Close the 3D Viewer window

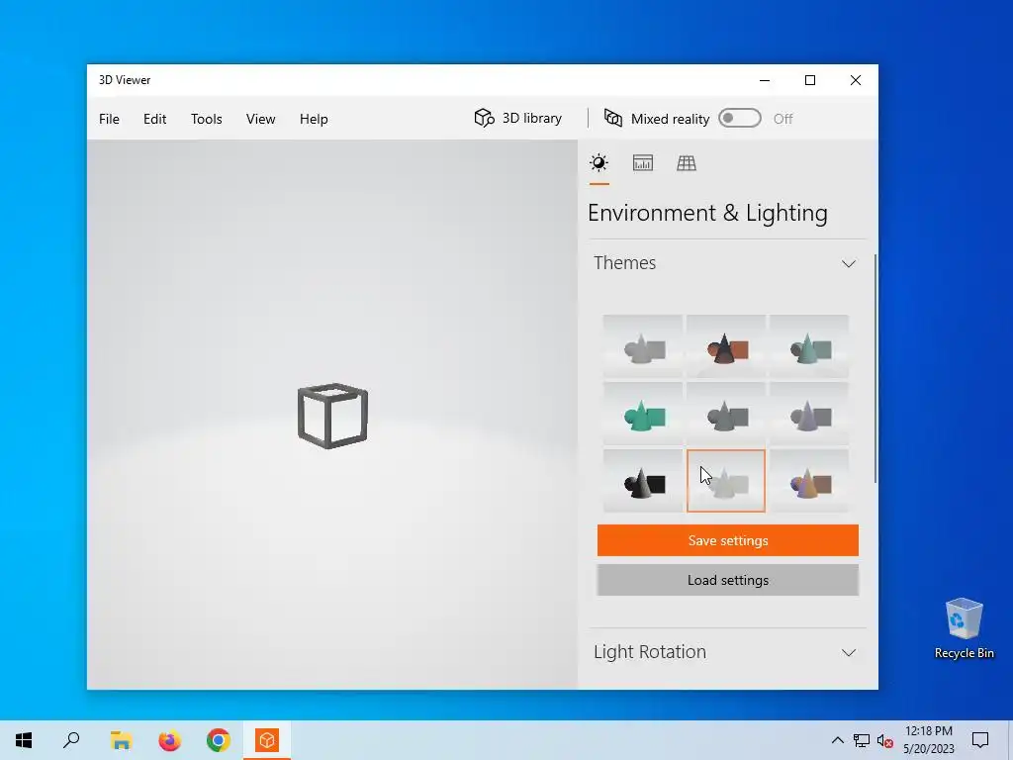(x=856, y=80)
